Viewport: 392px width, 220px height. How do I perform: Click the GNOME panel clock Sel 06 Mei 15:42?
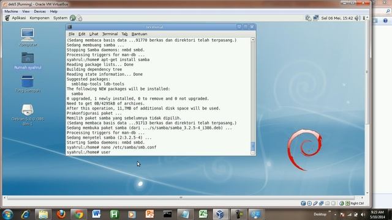pyautogui.click(x=337, y=18)
